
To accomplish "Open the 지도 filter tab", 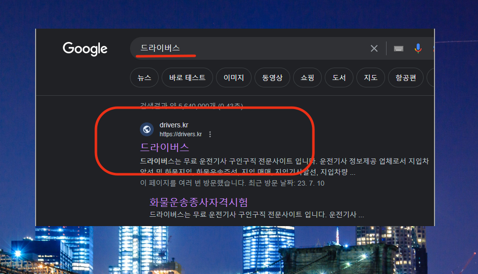I will pyautogui.click(x=371, y=78).
